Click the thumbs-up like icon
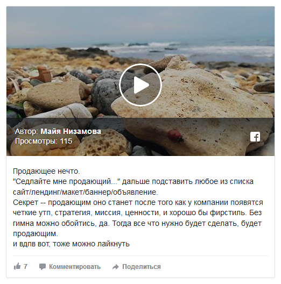Screen dimensions: 281x284 17,266
